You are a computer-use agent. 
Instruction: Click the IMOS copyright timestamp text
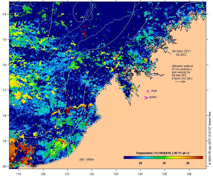coord(210,138)
